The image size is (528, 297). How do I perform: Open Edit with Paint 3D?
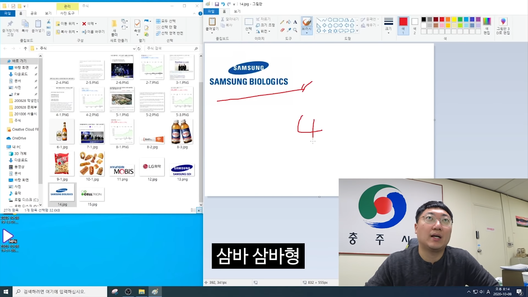pos(503,26)
